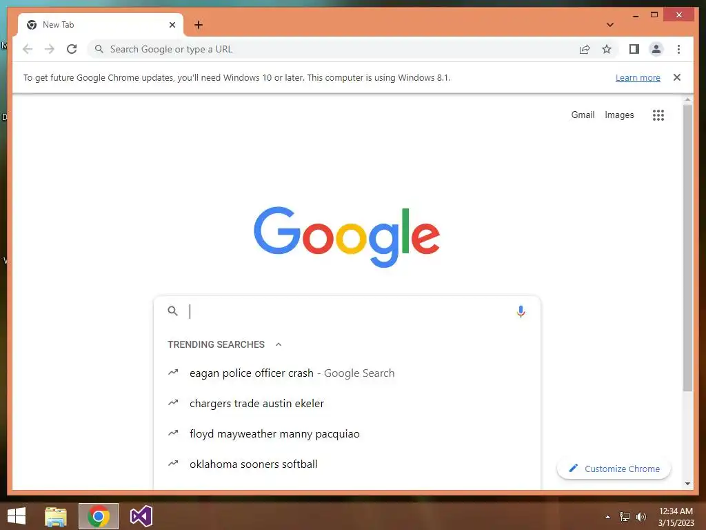The height and width of the screenshot is (530, 706).
Task: Open the side panel icon
Action: click(634, 49)
